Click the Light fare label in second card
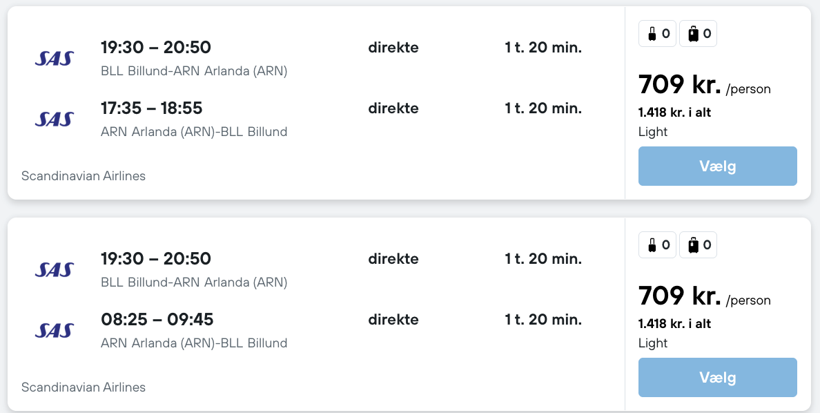820x413 pixels. click(x=653, y=343)
